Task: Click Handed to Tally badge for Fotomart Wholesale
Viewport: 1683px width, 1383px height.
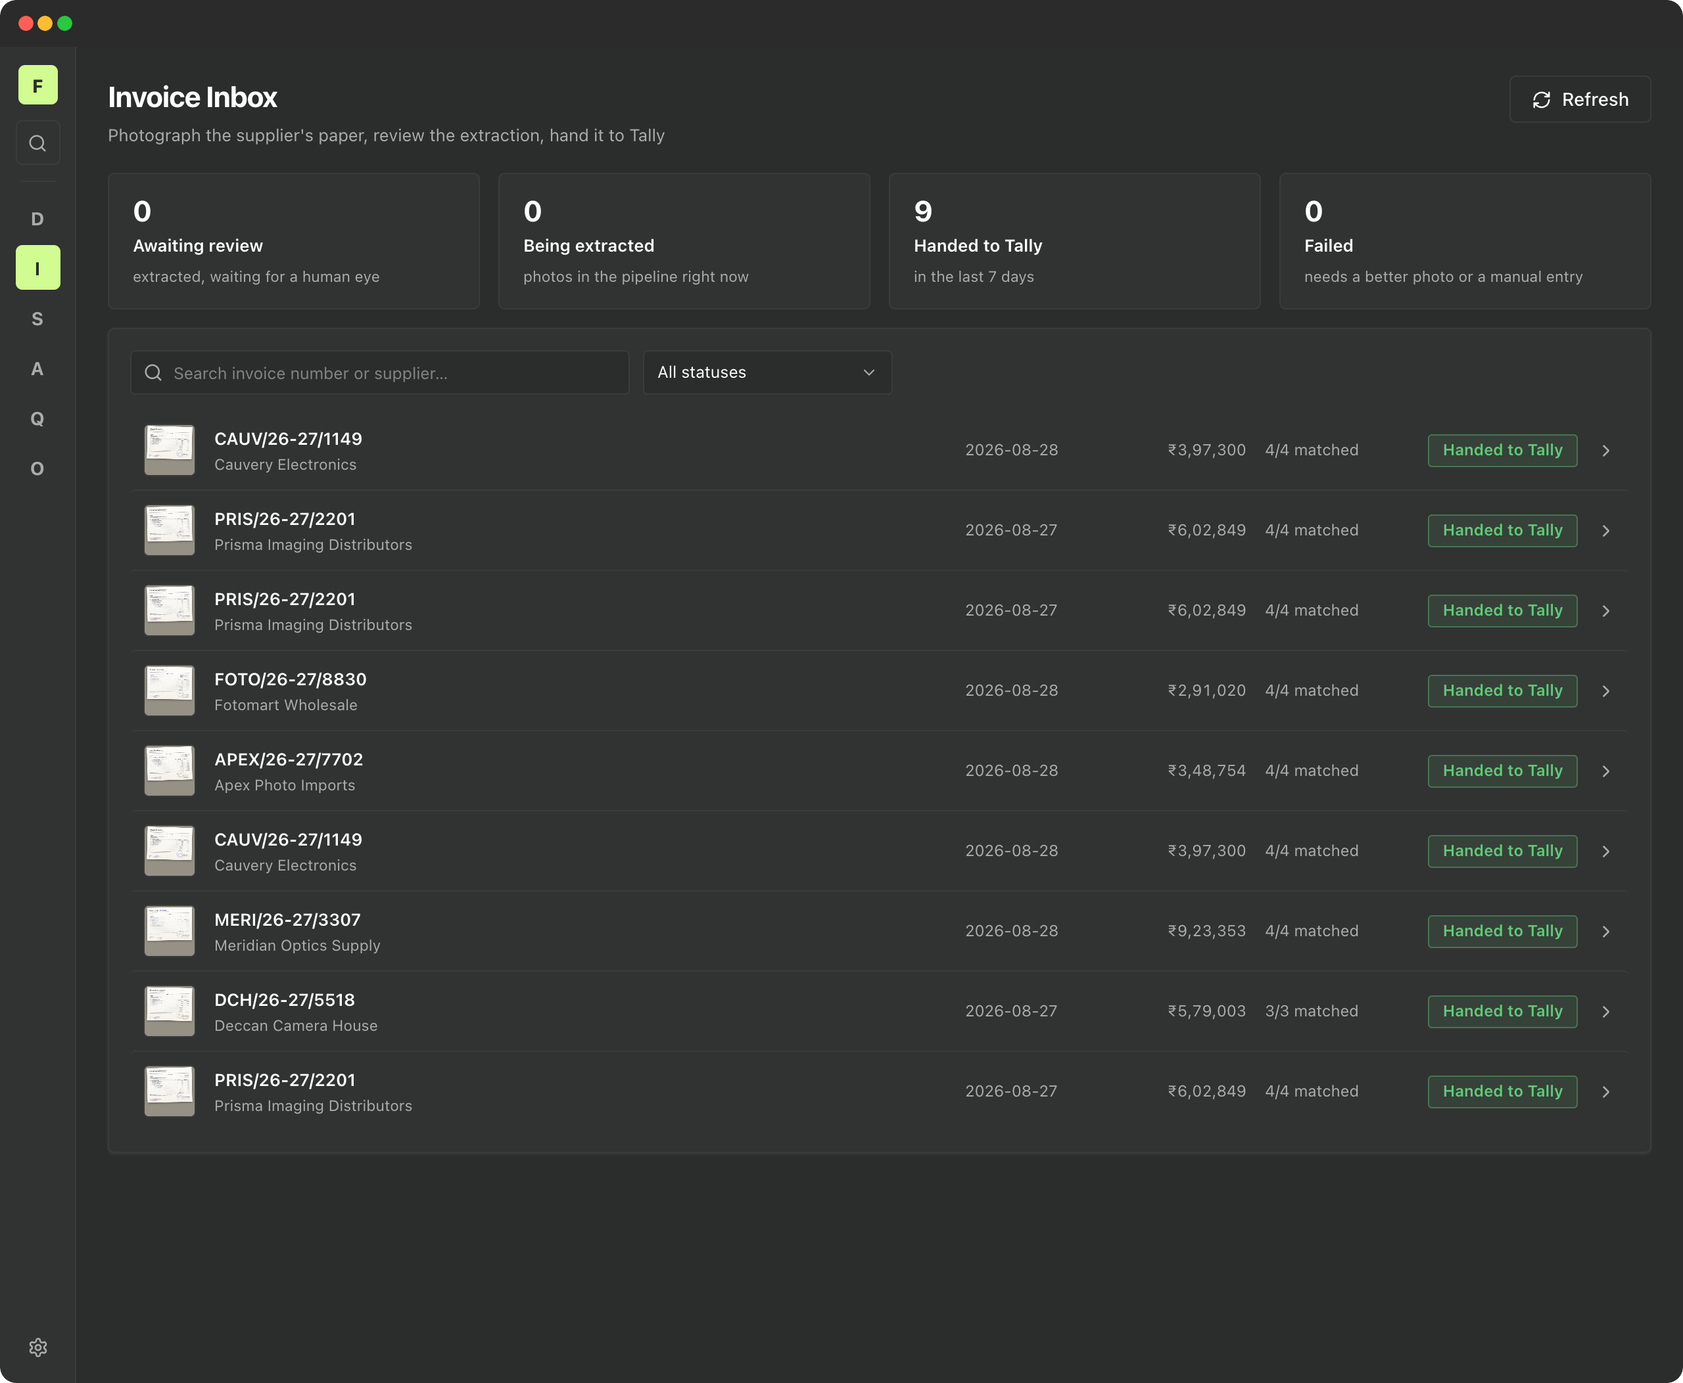Action: click(1502, 691)
